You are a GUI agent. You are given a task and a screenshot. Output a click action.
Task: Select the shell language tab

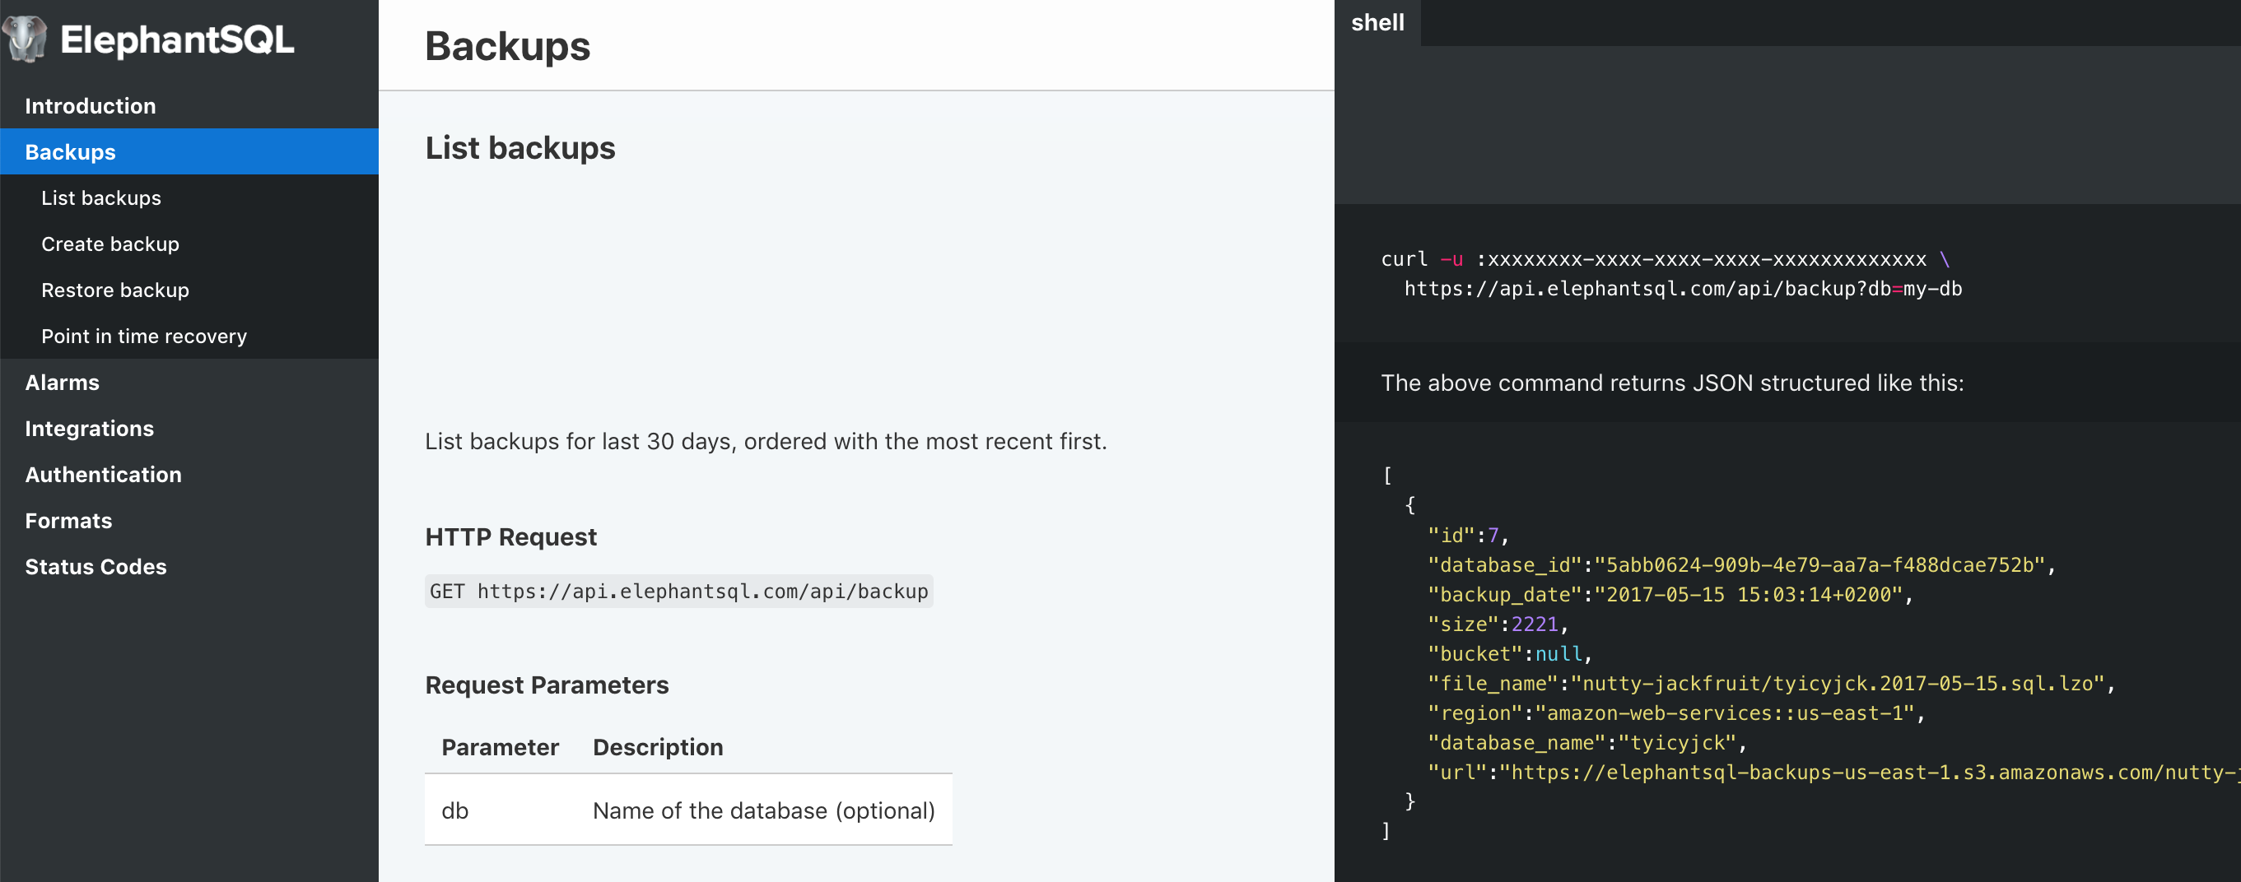click(1377, 22)
